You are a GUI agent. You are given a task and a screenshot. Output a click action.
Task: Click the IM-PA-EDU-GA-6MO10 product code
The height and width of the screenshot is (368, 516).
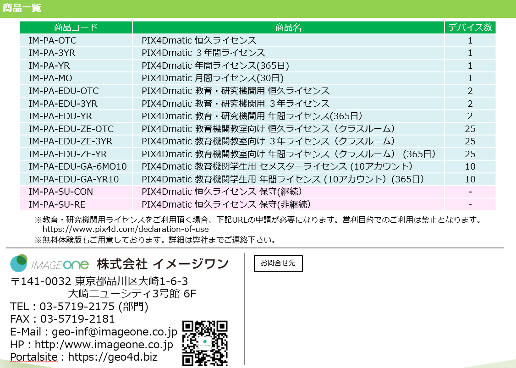pos(77,166)
